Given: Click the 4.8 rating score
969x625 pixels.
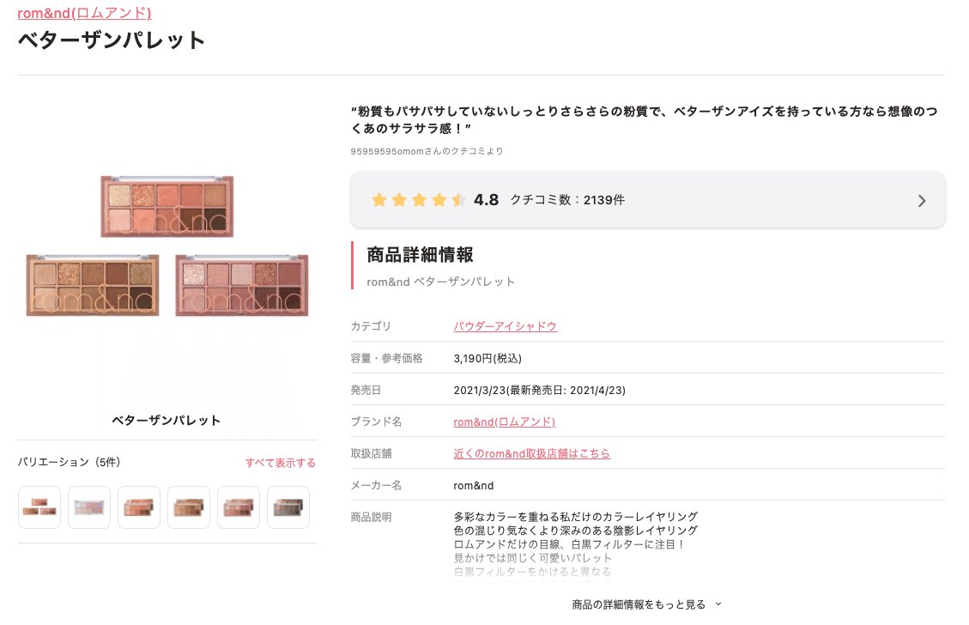Looking at the screenshot, I should 487,200.
